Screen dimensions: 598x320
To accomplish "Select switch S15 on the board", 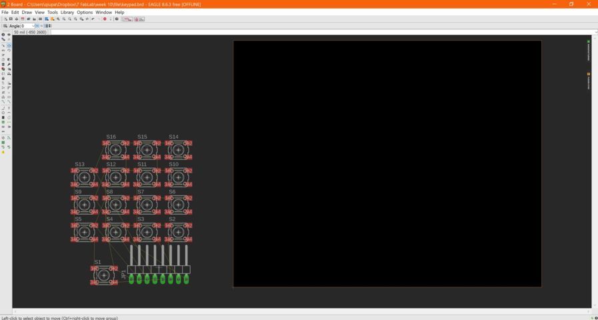I will click(147, 149).
